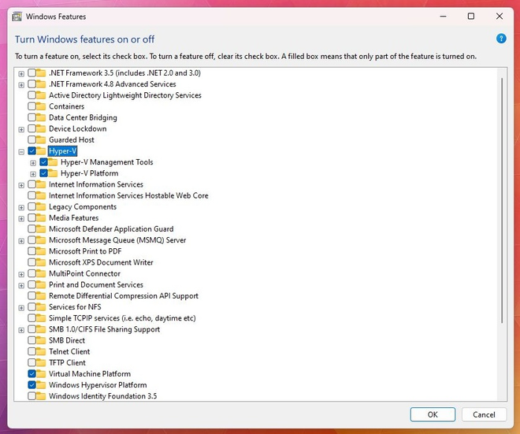
Task: Click the help question mark icon
Action: click(501, 39)
